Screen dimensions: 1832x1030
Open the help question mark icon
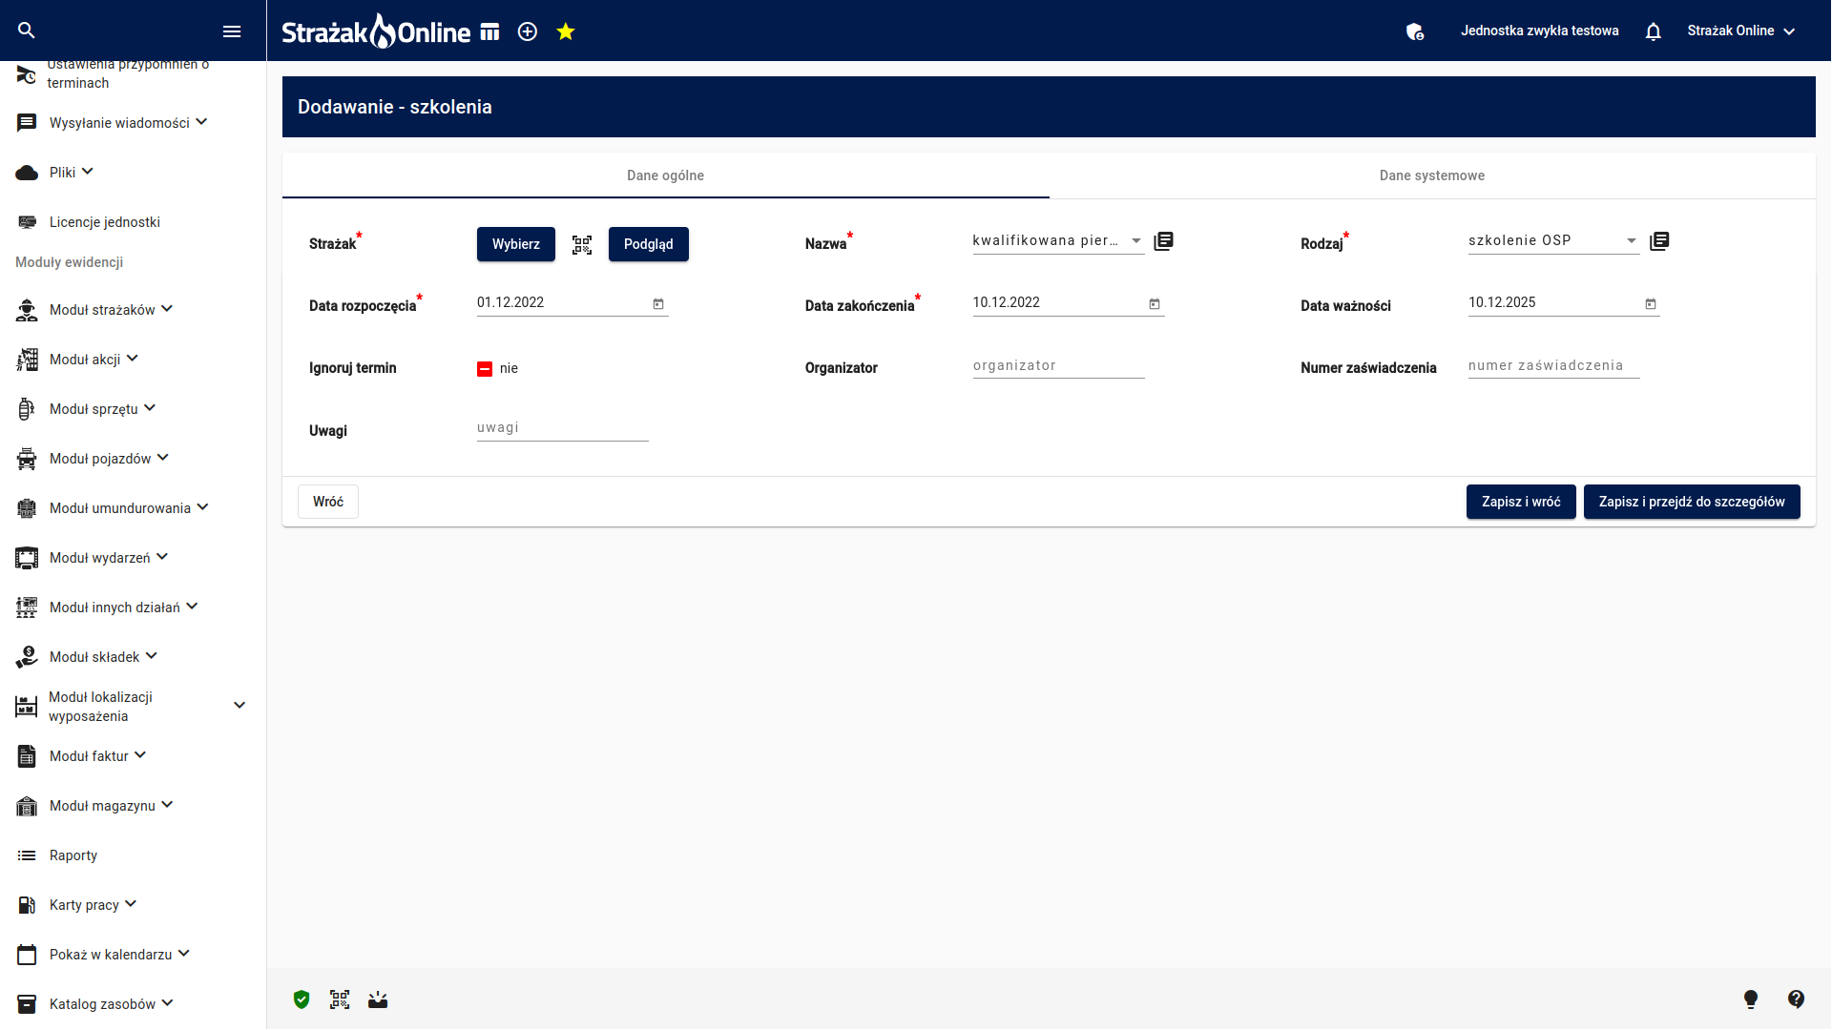point(1796,999)
